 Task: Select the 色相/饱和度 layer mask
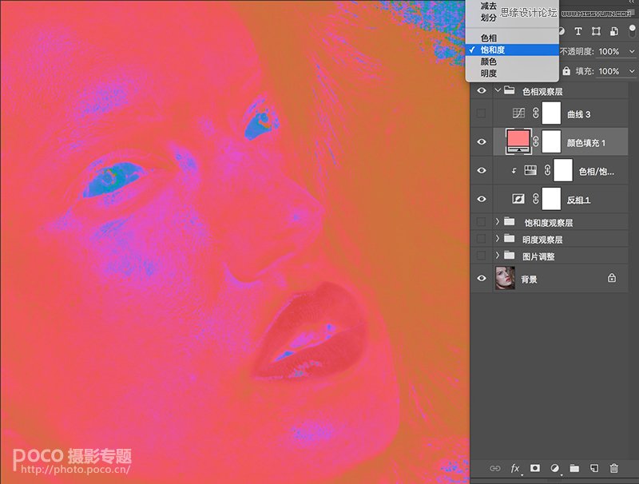(x=563, y=170)
